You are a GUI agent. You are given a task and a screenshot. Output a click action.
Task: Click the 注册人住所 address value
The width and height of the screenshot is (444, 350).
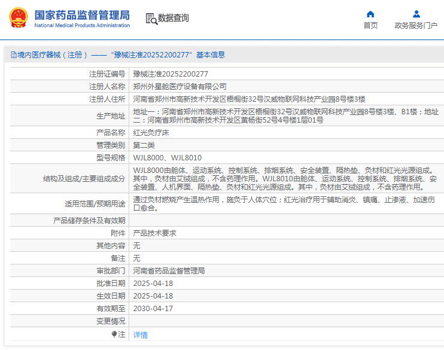(x=249, y=99)
